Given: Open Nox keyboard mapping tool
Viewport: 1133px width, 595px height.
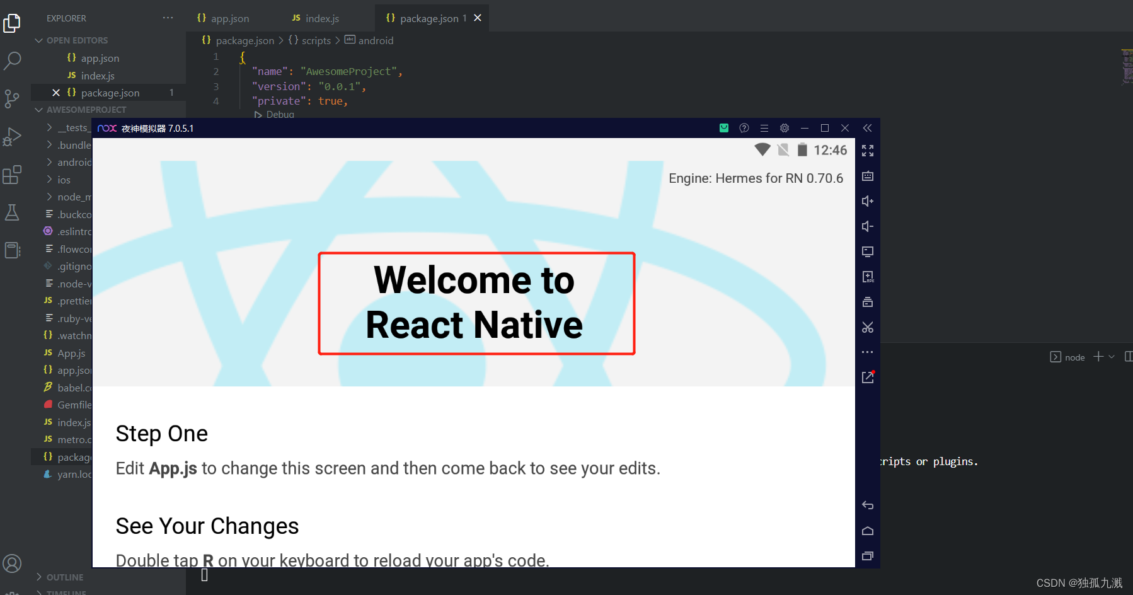Looking at the screenshot, I should pos(868,176).
